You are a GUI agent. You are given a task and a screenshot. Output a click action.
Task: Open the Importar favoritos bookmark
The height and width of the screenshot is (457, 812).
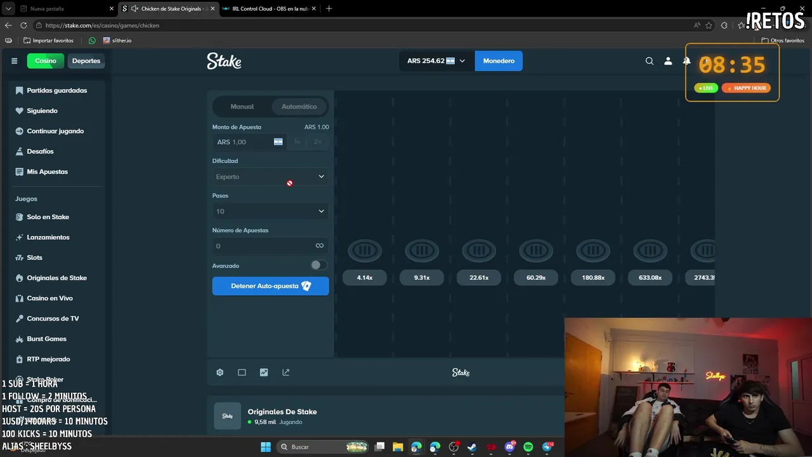(48, 41)
